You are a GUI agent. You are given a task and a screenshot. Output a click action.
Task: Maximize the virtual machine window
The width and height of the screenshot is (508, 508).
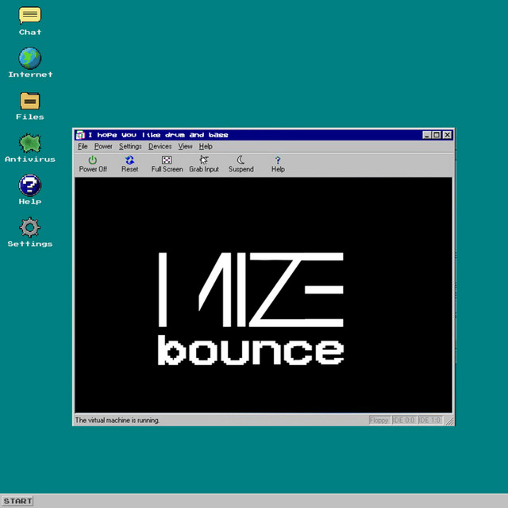pyautogui.click(x=437, y=135)
